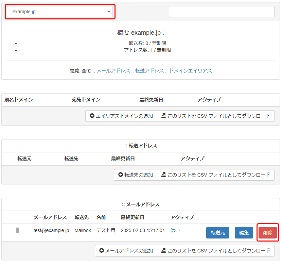Click the plus icon on メールアドレスの追加
Viewport: 282px width, 264px height.
(x=102, y=250)
